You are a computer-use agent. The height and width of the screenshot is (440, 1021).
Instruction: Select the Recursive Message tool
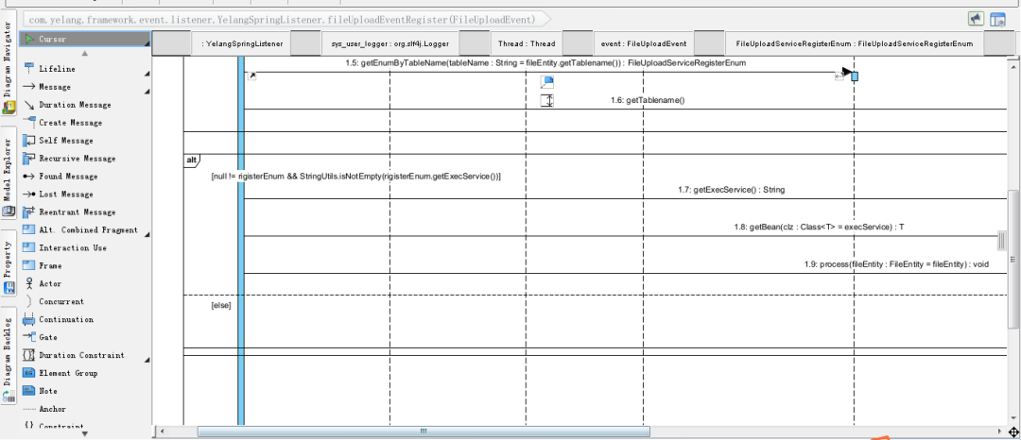coord(77,159)
